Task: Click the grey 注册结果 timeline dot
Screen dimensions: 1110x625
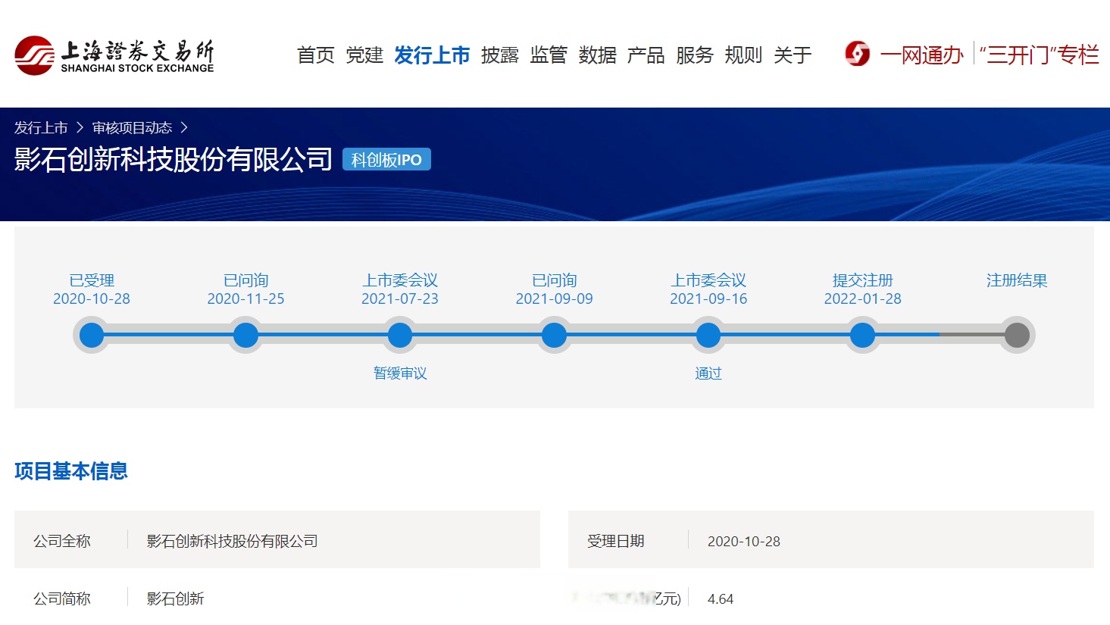Action: point(1017,335)
